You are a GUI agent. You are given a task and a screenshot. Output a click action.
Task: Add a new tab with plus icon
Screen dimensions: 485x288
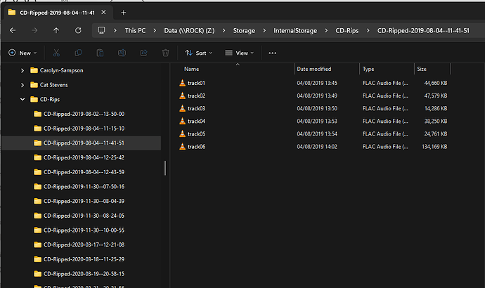pyautogui.click(x=124, y=13)
